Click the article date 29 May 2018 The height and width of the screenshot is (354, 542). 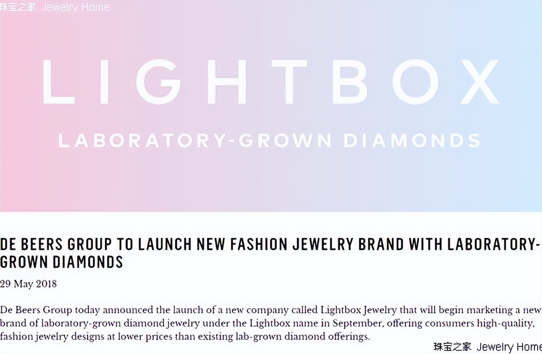tap(28, 284)
